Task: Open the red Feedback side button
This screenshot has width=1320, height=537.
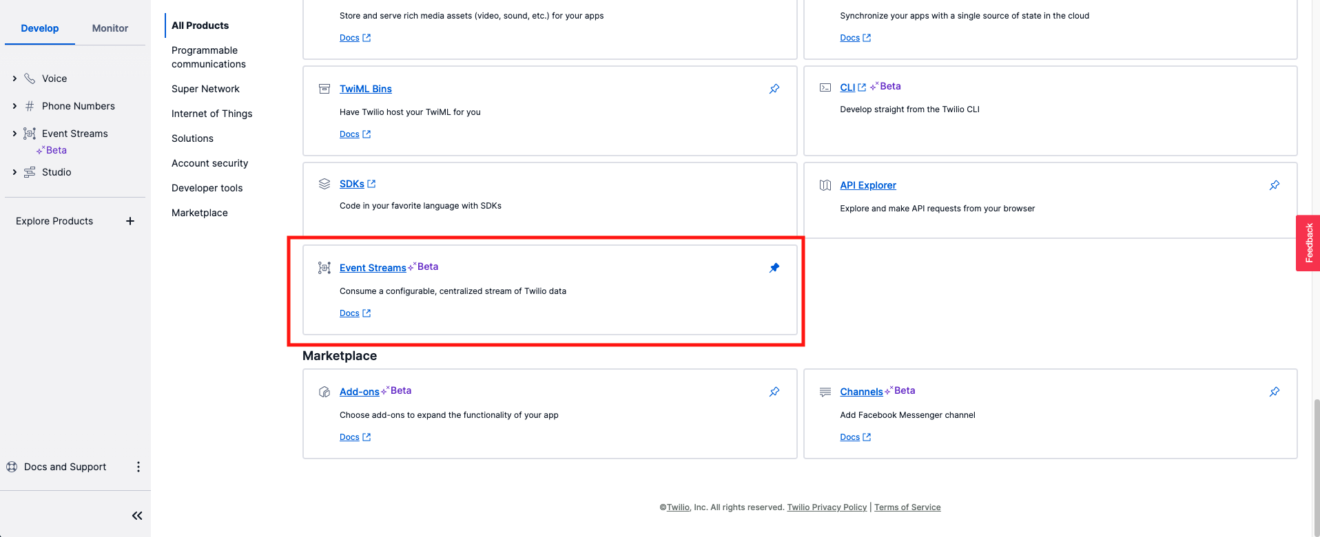Action: (x=1308, y=243)
